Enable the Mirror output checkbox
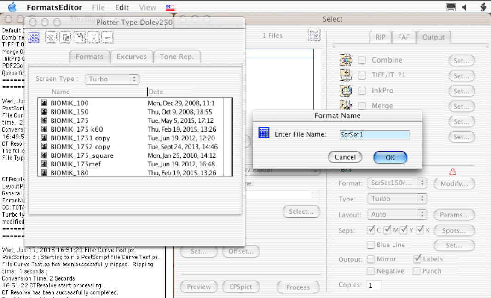 point(371,259)
